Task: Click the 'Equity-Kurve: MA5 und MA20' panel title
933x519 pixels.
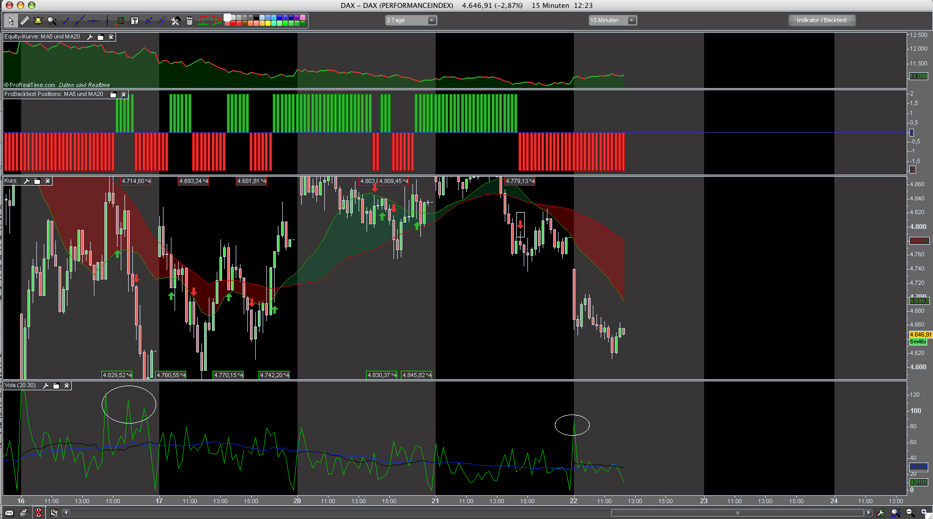Action: pos(42,37)
